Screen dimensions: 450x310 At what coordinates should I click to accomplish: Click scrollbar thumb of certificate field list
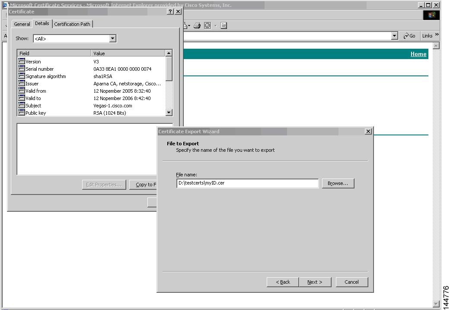[169, 69]
